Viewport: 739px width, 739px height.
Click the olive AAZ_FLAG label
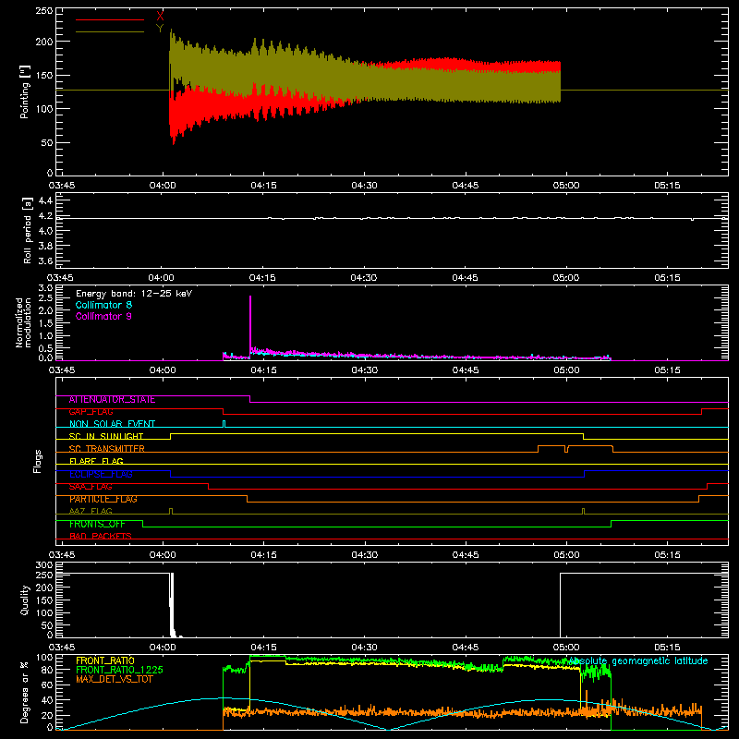coord(91,512)
